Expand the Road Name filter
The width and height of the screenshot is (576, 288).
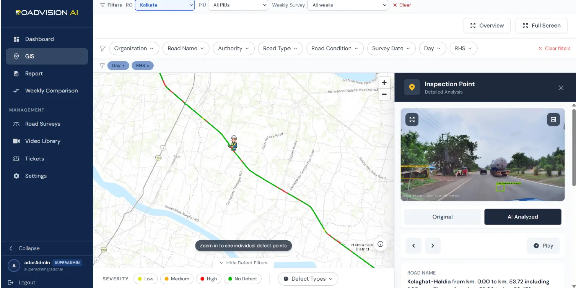(186, 49)
